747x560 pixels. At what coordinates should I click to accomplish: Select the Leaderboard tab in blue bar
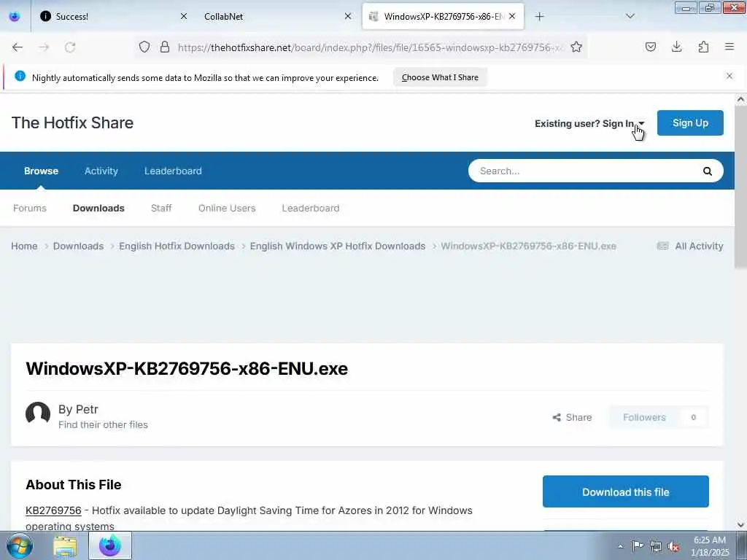[x=173, y=171]
